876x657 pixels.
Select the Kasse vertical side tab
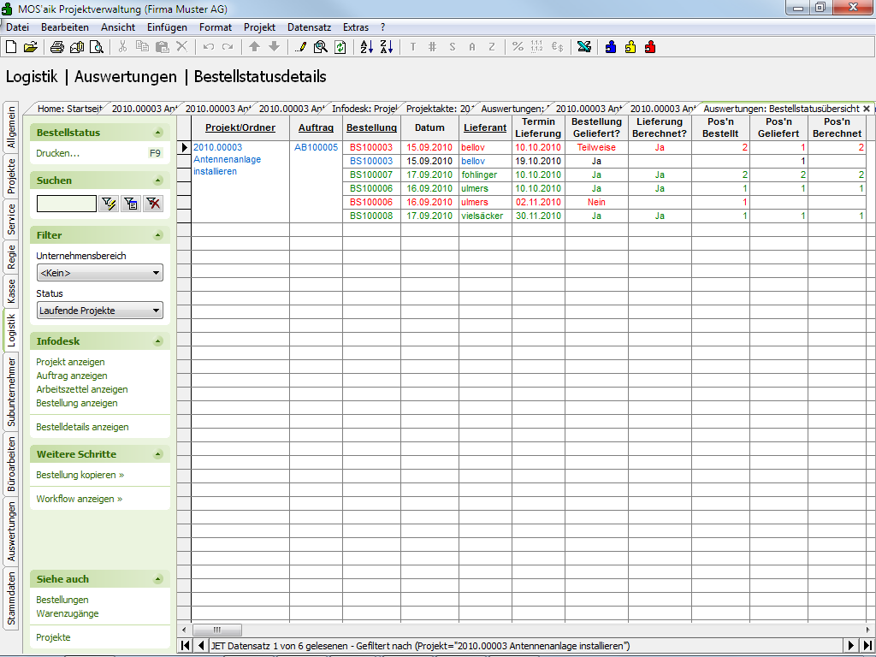click(x=11, y=292)
